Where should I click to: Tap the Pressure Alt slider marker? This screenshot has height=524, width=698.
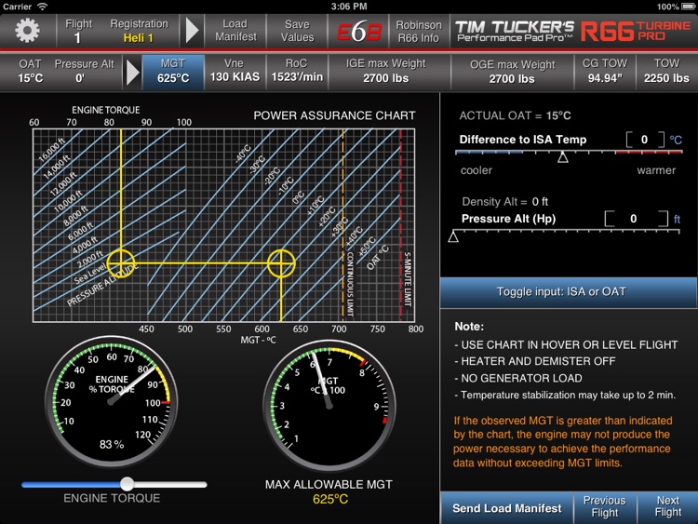tap(453, 236)
